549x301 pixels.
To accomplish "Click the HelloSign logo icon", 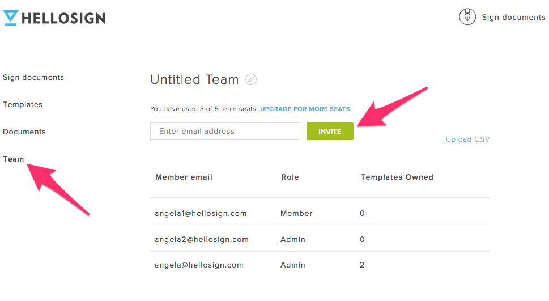I will 11,18.
